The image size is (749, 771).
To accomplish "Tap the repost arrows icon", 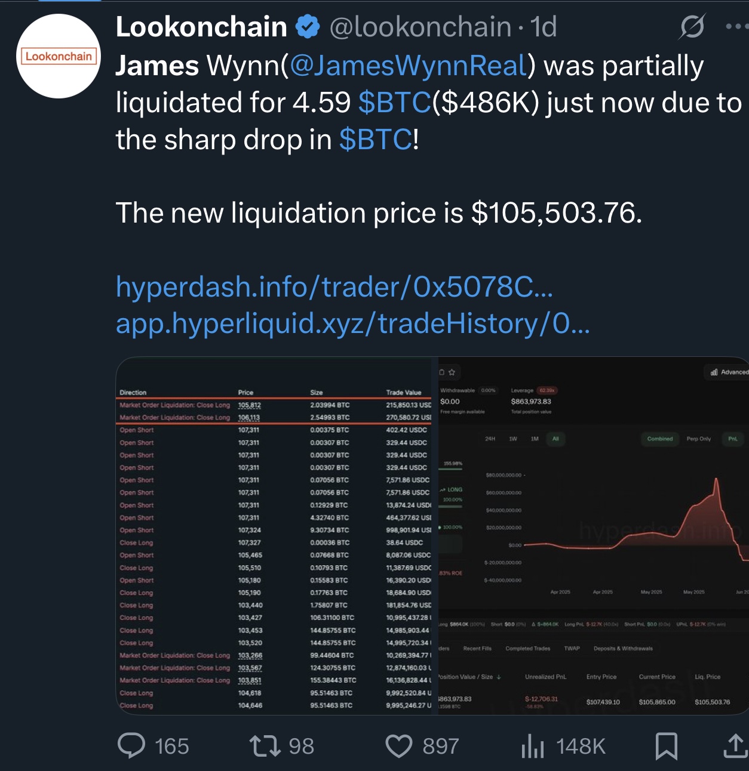I will pos(265,746).
